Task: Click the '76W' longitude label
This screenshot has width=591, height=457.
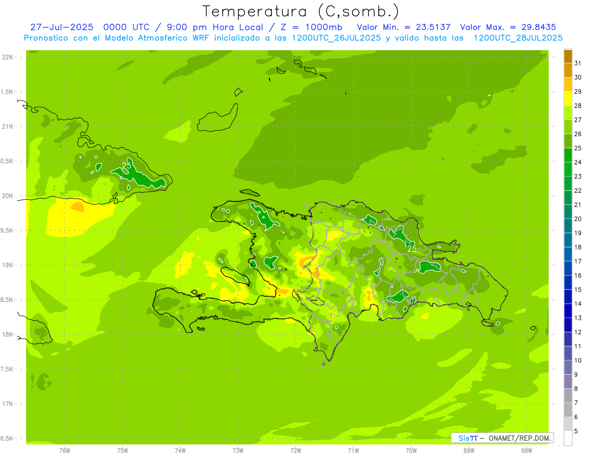Action: click(x=65, y=450)
